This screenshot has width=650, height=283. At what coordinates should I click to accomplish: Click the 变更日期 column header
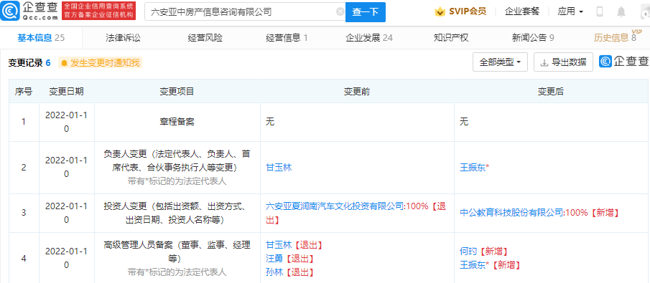66,92
